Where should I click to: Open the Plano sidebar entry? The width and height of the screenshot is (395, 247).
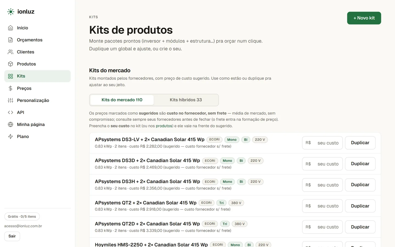pyautogui.click(x=37, y=136)
